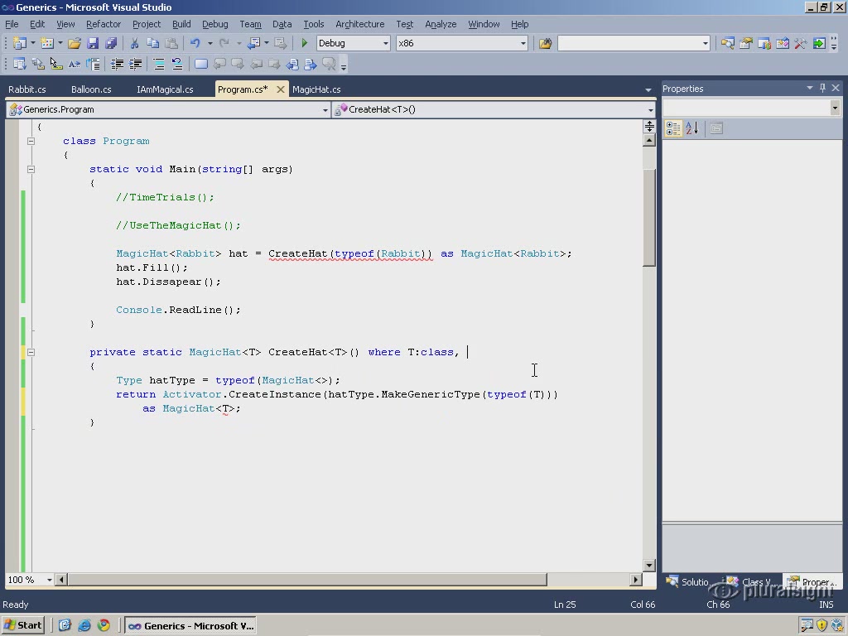Switch to the Balloon.cs tab
This screenshot has height=636, width=848.
pyautogui.click(x=91, y=89)
